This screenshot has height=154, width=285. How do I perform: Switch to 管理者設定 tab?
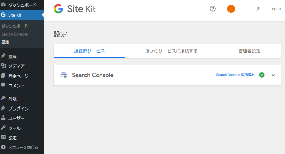coord(249,51)
